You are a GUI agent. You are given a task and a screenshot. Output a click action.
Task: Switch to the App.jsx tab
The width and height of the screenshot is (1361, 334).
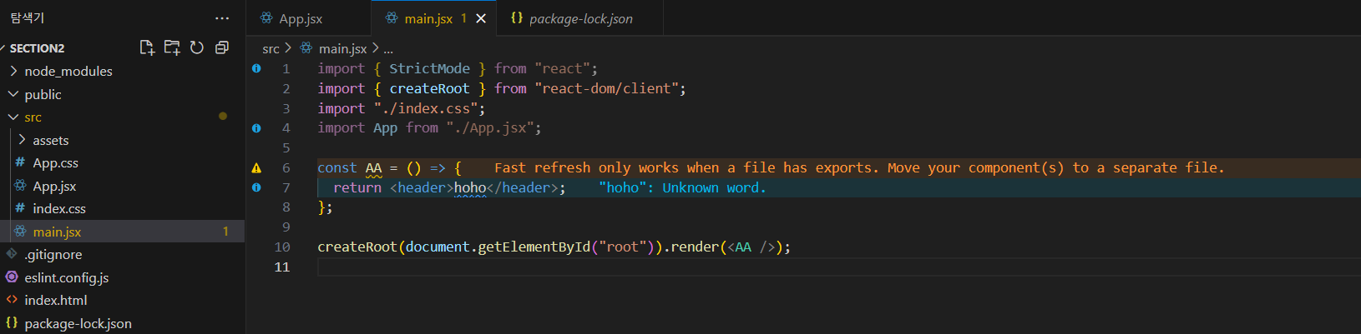tap(308, 18)
